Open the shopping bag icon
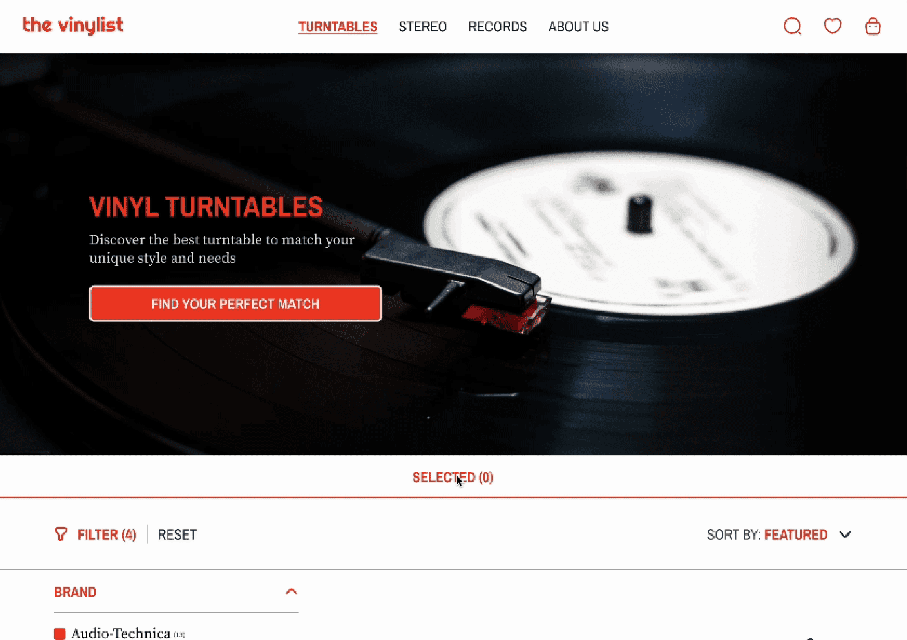Image resolution: width=907 pixels, height=640 pixels. [x=873, y=27]
